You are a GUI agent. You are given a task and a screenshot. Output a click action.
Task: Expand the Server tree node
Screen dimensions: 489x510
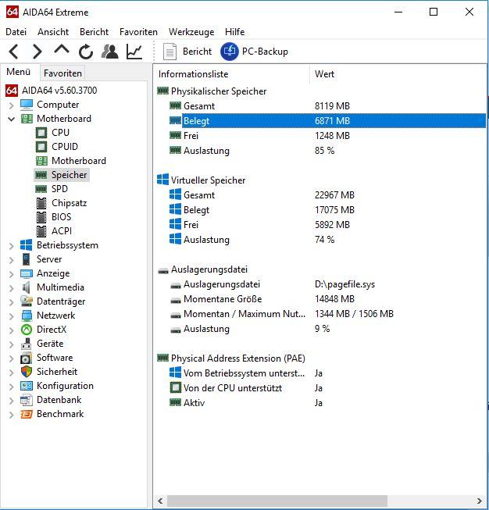12,260
